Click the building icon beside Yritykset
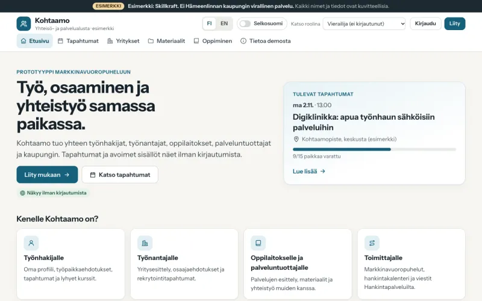Screen dimensions: 482x301 pos(110,41)
